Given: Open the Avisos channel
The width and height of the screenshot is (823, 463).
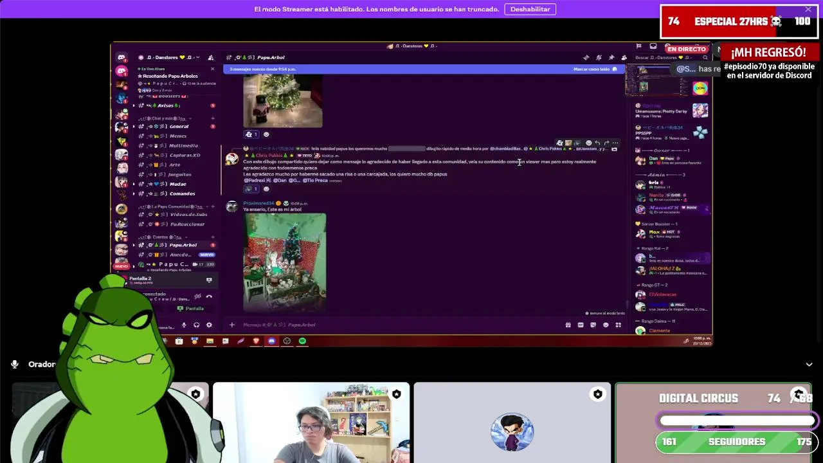Looking at the screenshot, I should (x=175, y=105).
